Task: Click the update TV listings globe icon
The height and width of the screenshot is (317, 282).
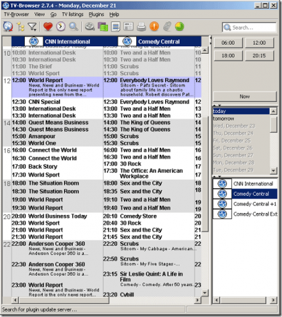Action: click(8, 27)
